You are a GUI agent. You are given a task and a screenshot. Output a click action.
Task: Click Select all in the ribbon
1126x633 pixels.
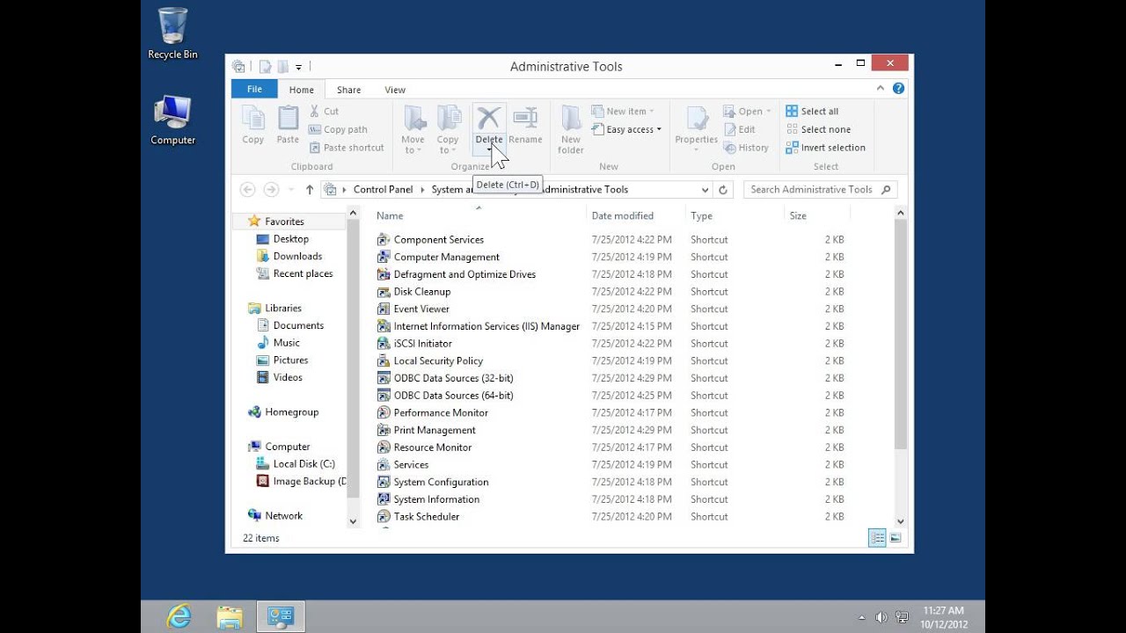812,111
